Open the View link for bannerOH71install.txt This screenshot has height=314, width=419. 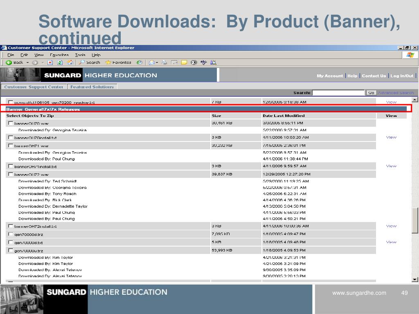(391, 166)
